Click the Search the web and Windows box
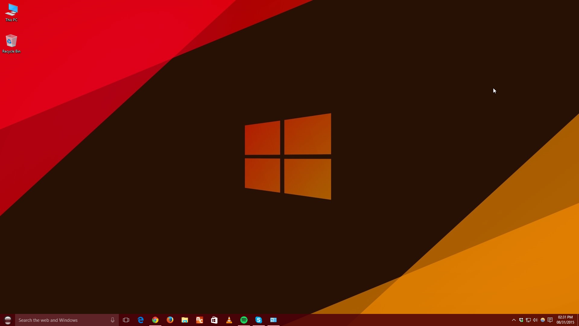The image size is (579, 326). point(67,320)
